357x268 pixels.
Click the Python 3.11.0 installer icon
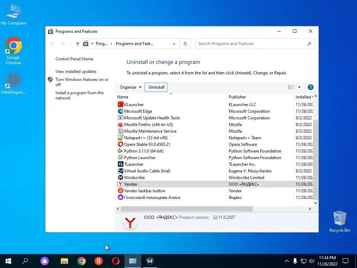pyautogui.click(x=120, y=151)
